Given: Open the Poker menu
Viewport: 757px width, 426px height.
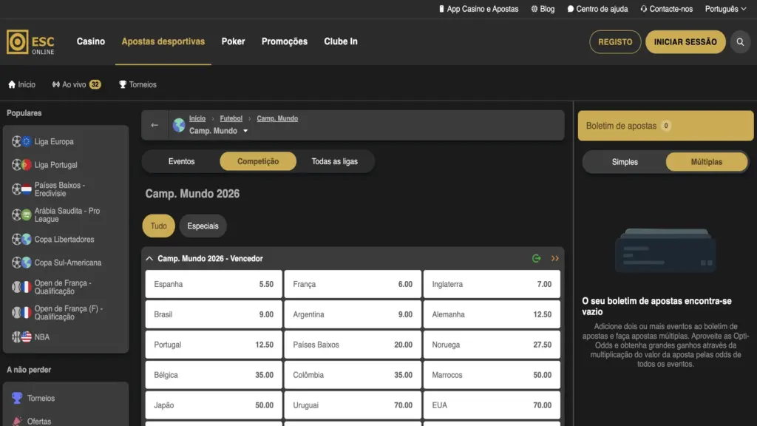Looking at the screenshot, I should (233, 41).
